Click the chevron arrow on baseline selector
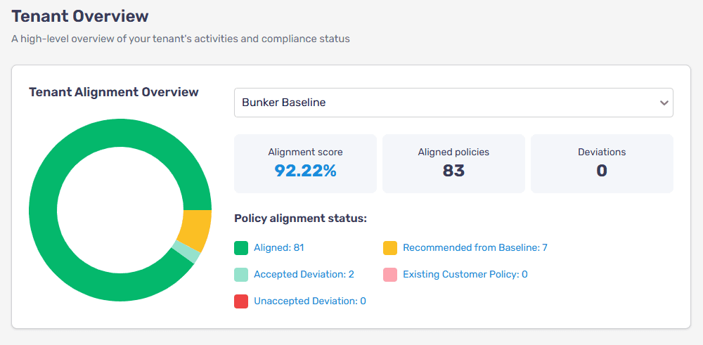703x345 pixels. coord(664,103)
